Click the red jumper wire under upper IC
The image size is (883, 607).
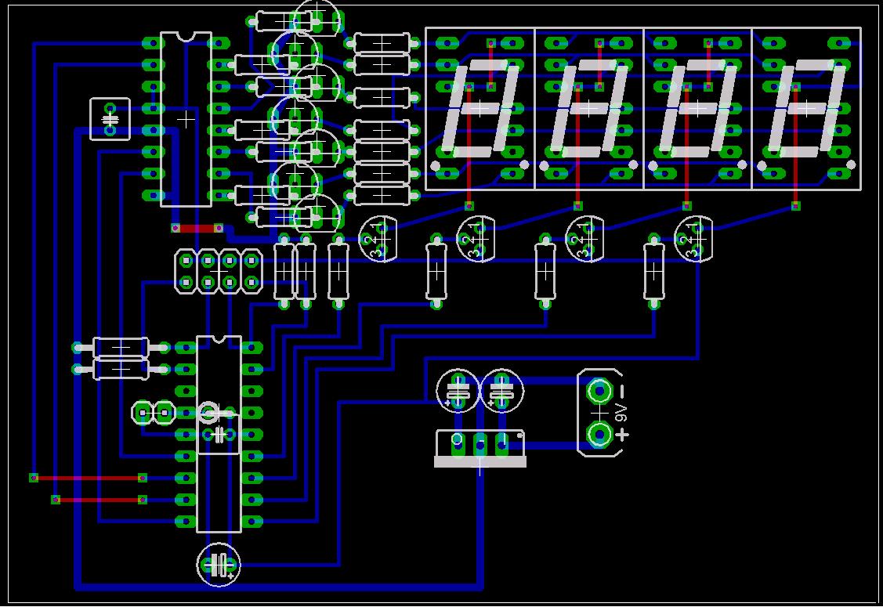[197, 228]
